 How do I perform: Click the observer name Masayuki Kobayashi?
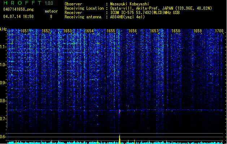tap(130, 4)
